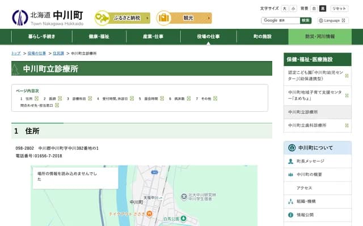Open the 防災・河川情報 menu
This screenshot has width=363, height=226.
320,37
